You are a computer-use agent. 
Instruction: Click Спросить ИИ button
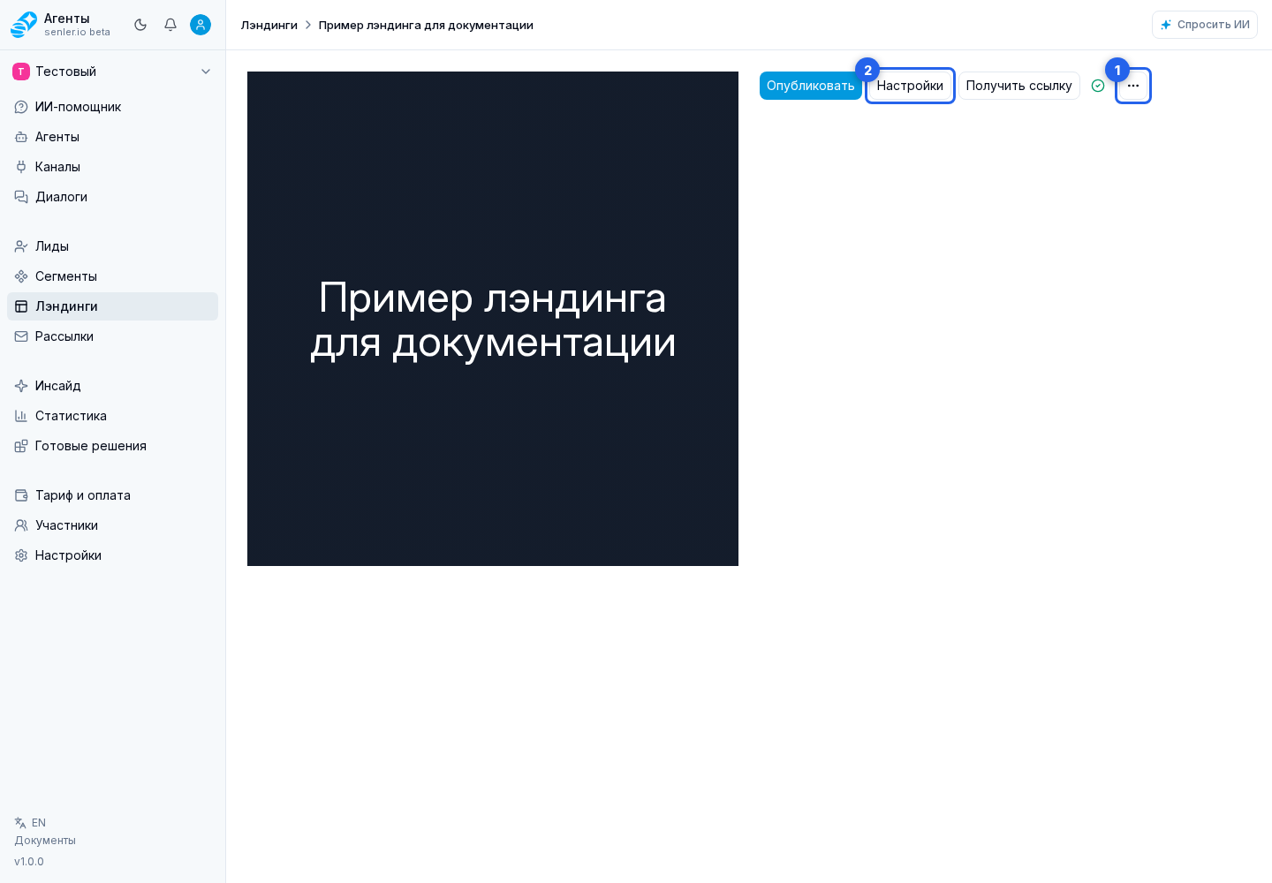1205,25
